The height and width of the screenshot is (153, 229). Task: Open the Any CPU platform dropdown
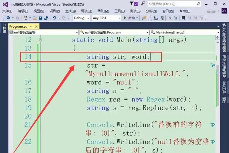106,18
